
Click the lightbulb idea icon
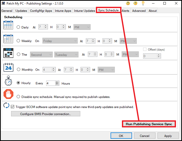pos(143,3)
